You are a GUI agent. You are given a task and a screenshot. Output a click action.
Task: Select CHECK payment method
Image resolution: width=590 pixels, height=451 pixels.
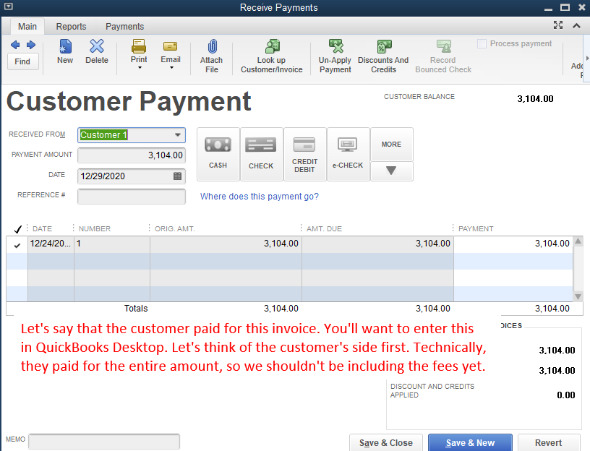261,154
